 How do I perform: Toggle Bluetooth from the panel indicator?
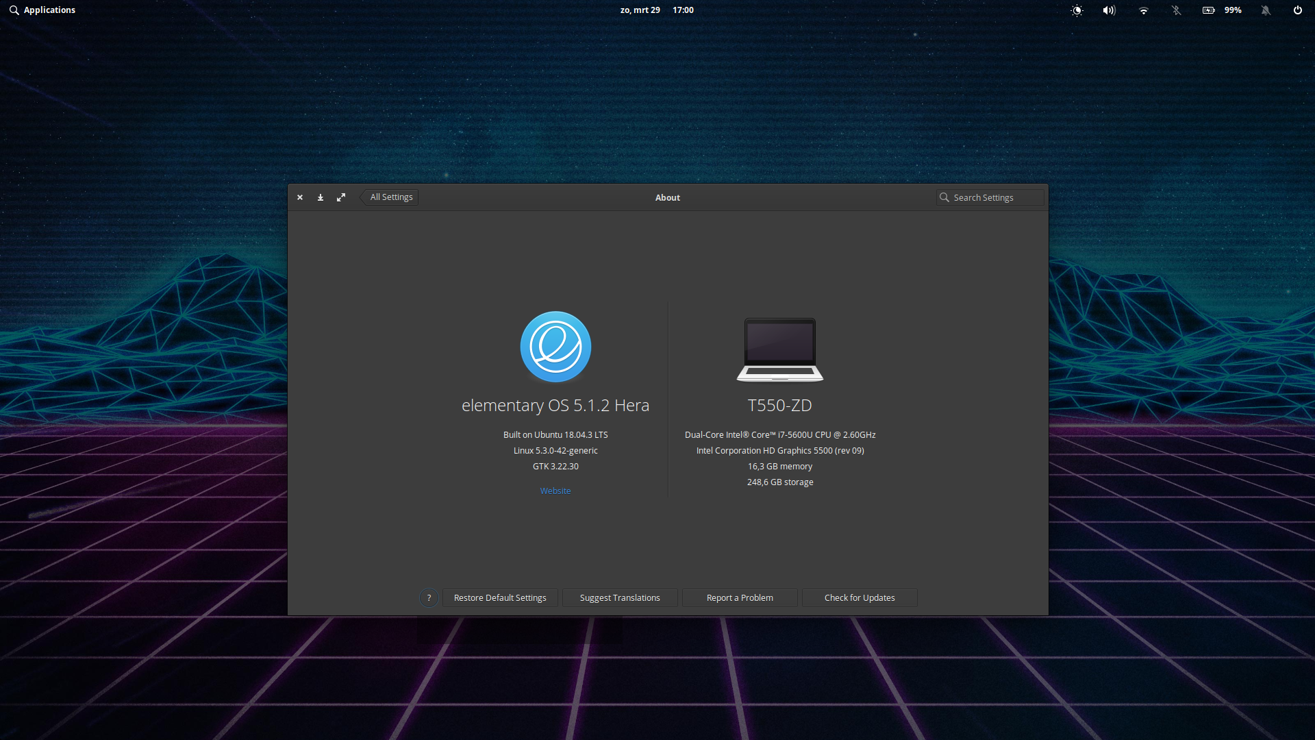pos(1176,10)
